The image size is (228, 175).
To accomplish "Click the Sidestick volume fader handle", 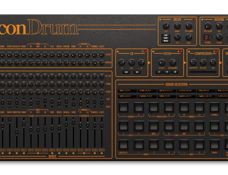I will point(17,132).
